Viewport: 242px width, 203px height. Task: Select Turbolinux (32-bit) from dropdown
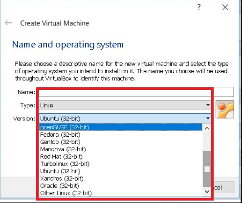(121, 164)
